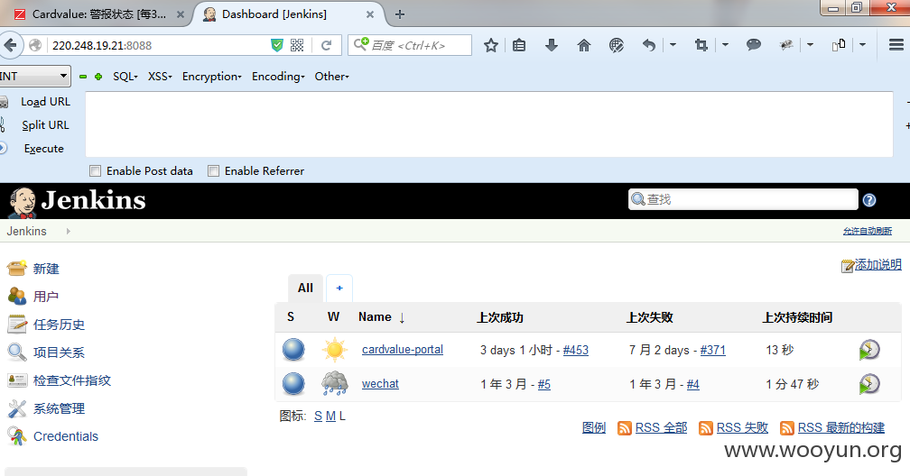Open the wechat job link
This screenshot has height=476, width=910.
pos(380,384)
